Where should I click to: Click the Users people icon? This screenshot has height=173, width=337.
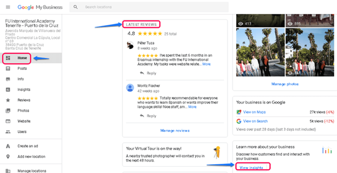click(8, 132)
